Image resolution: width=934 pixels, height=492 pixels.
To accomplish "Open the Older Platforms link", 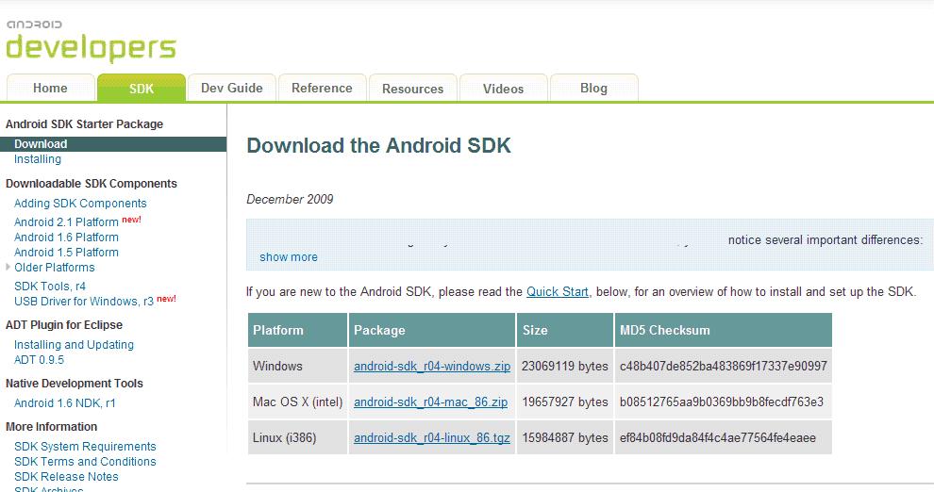I will point(54,268).
